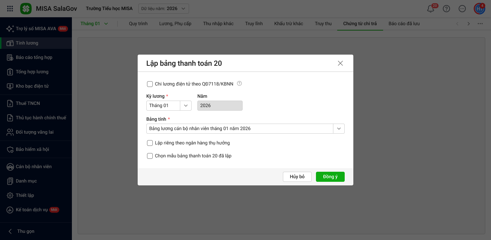This screenshot has height=240, width=491.
Task: Click the help question mark icon in header
Action: [446, 9]
